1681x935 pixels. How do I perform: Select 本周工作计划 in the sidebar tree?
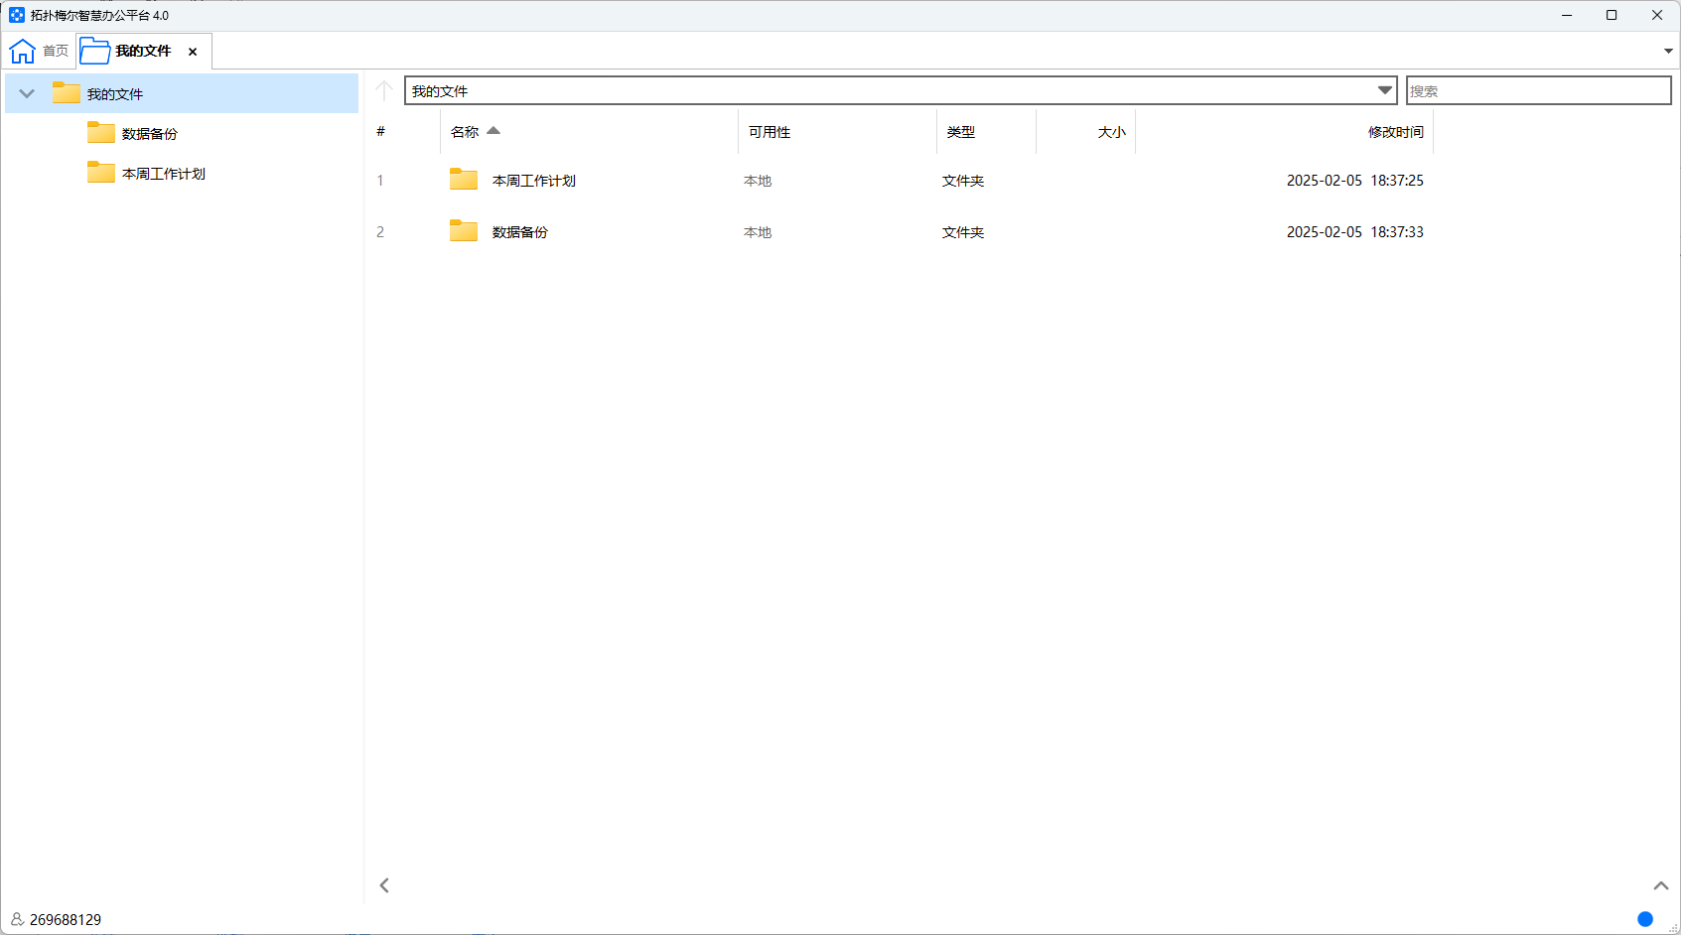tap(164, 174)
